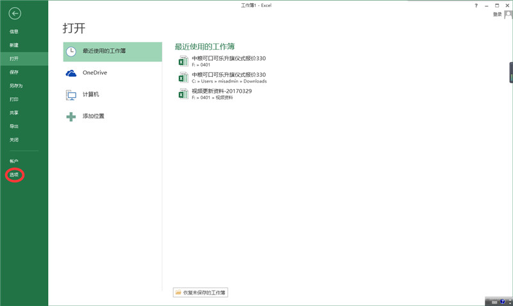
Task: Open 中粮可口可乐升旗仪式报价330 from Downloads path
Action: pos(228,75)
